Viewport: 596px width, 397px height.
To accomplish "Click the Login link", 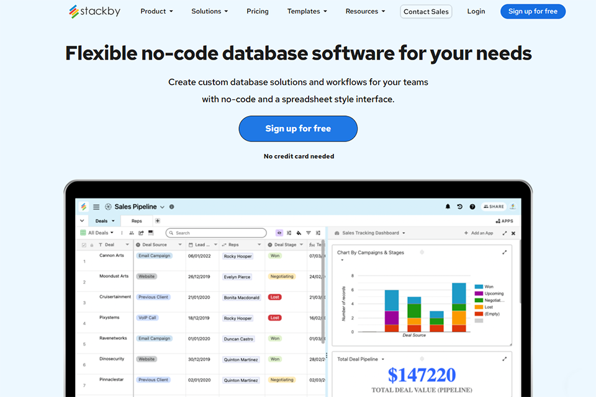I will 476,11.
